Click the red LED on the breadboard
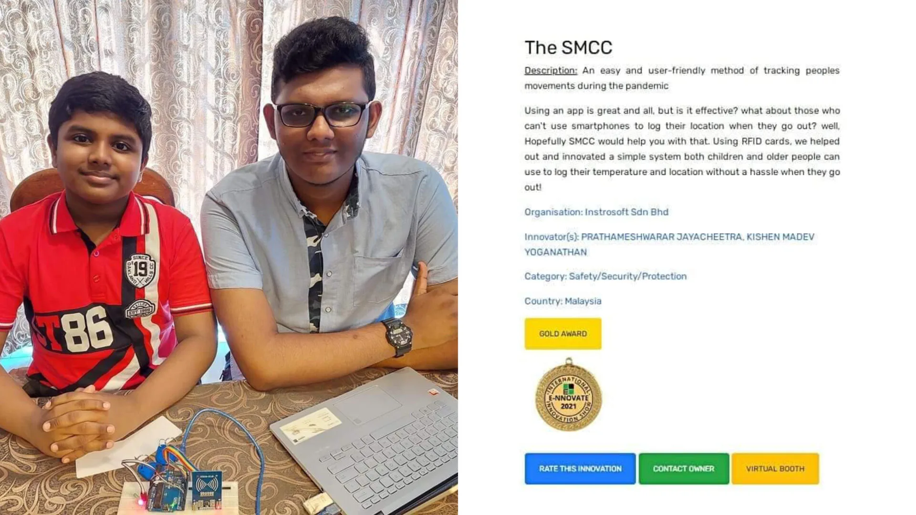 point(141,502)
